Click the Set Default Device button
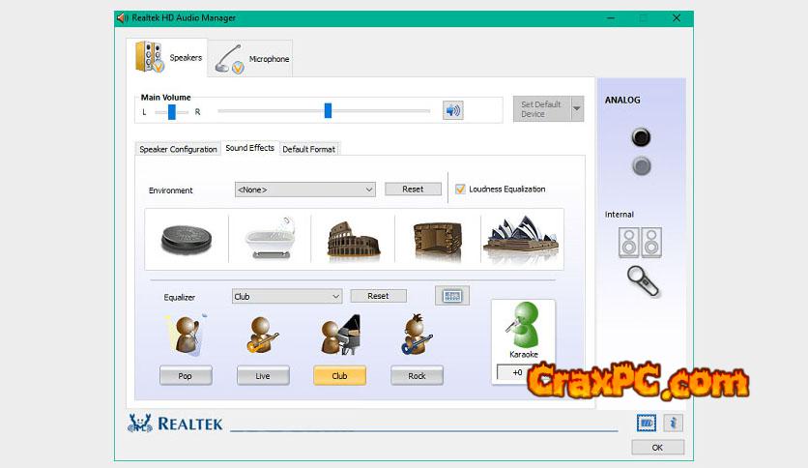This screenshot has width=808, height=468. point(541,108)
